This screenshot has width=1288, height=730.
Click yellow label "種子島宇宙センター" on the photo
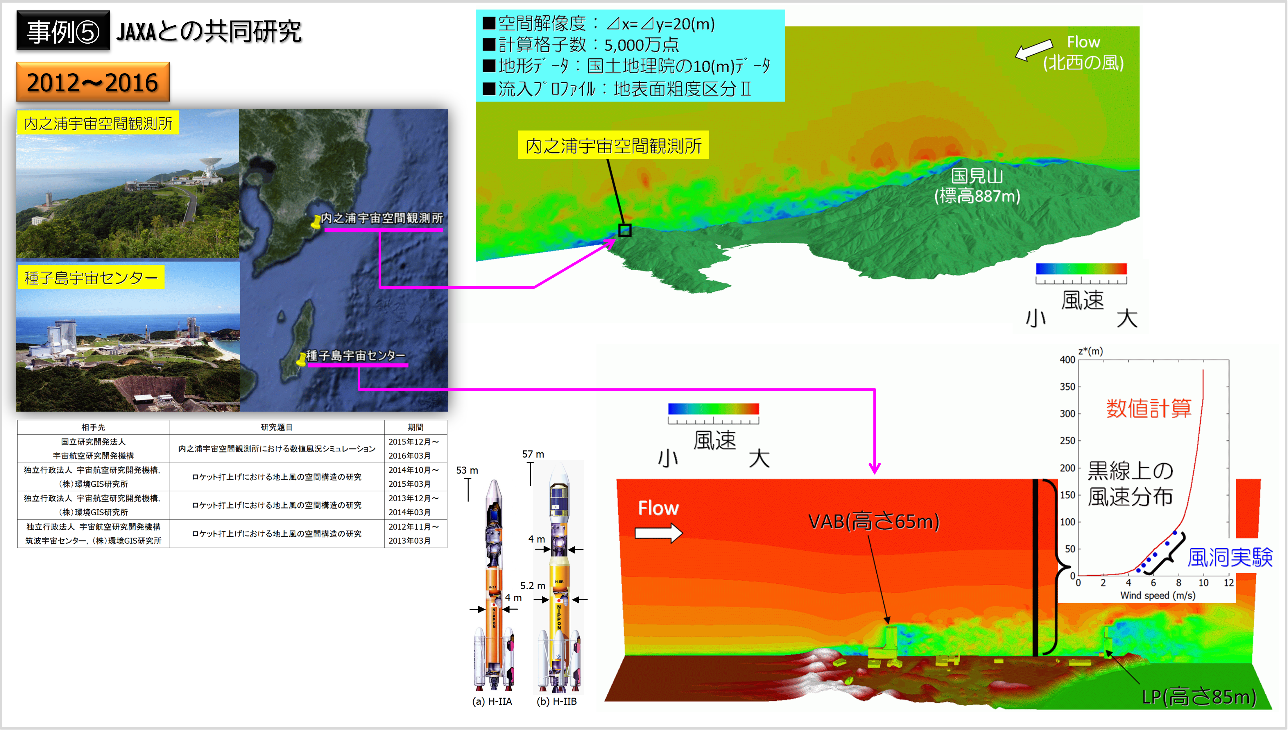click(x=91, y=277)
